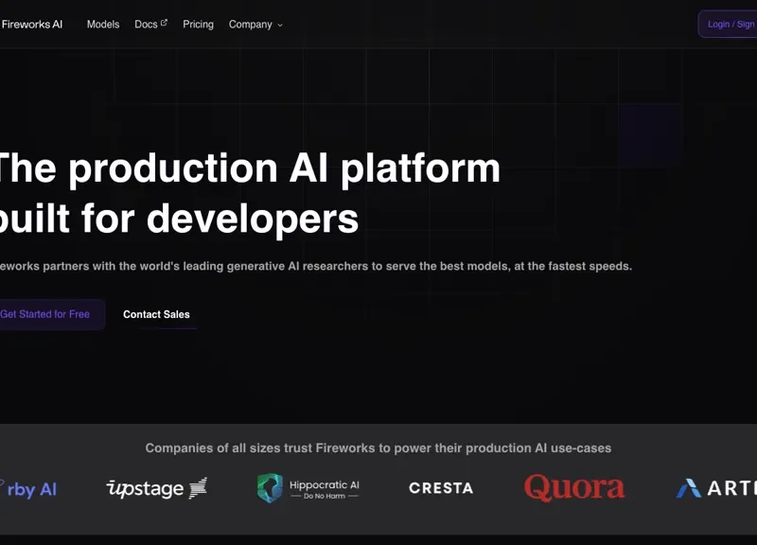Click the 'Do No Harm' tagline text

pyautogui.click(x=324, y=496)
